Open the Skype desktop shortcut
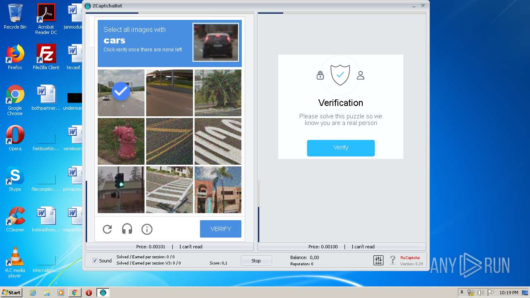 click(15, 179)
